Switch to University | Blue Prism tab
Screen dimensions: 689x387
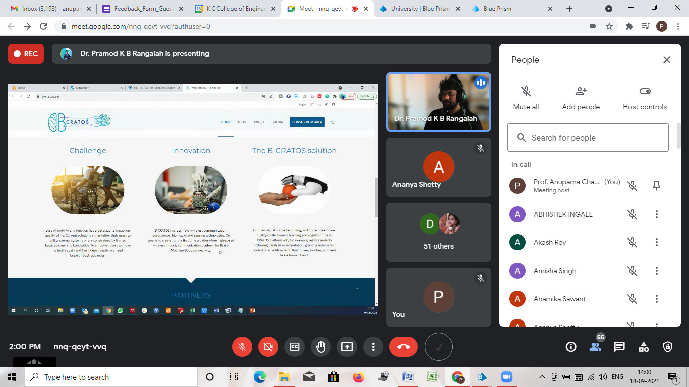[x=420, y=9]
